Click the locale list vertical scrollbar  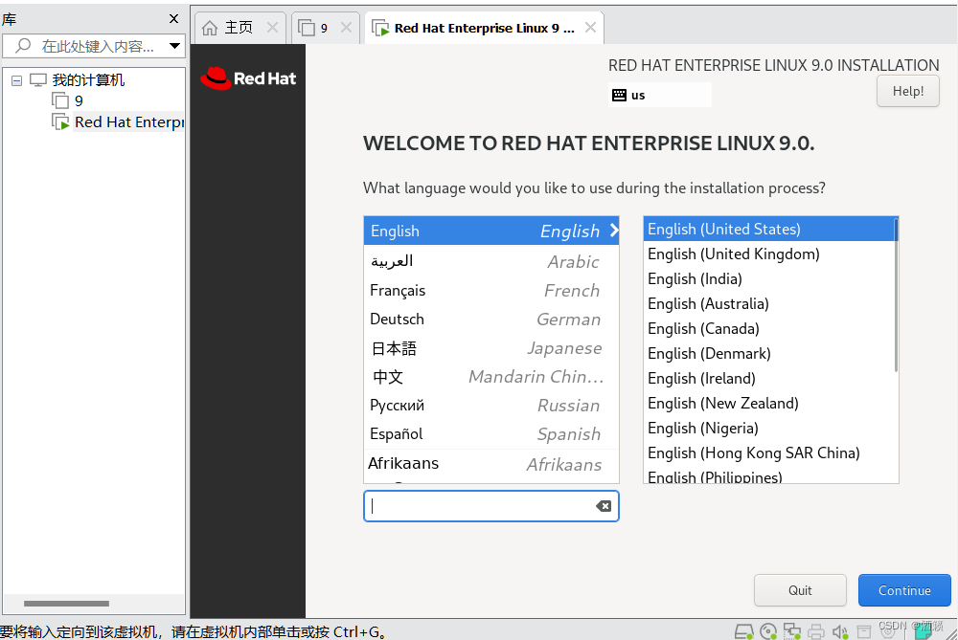coord(896,296)
